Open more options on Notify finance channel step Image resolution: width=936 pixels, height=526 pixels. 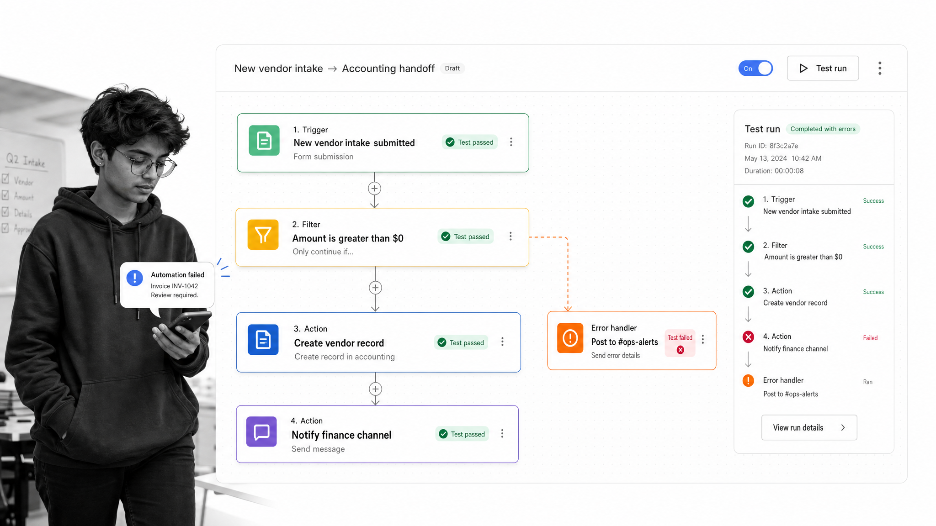click(502, 433)
